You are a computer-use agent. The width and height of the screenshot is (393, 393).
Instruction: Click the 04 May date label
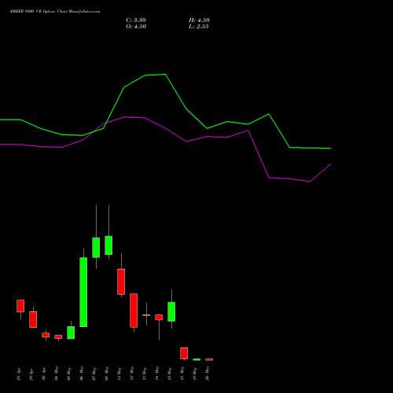57,373
